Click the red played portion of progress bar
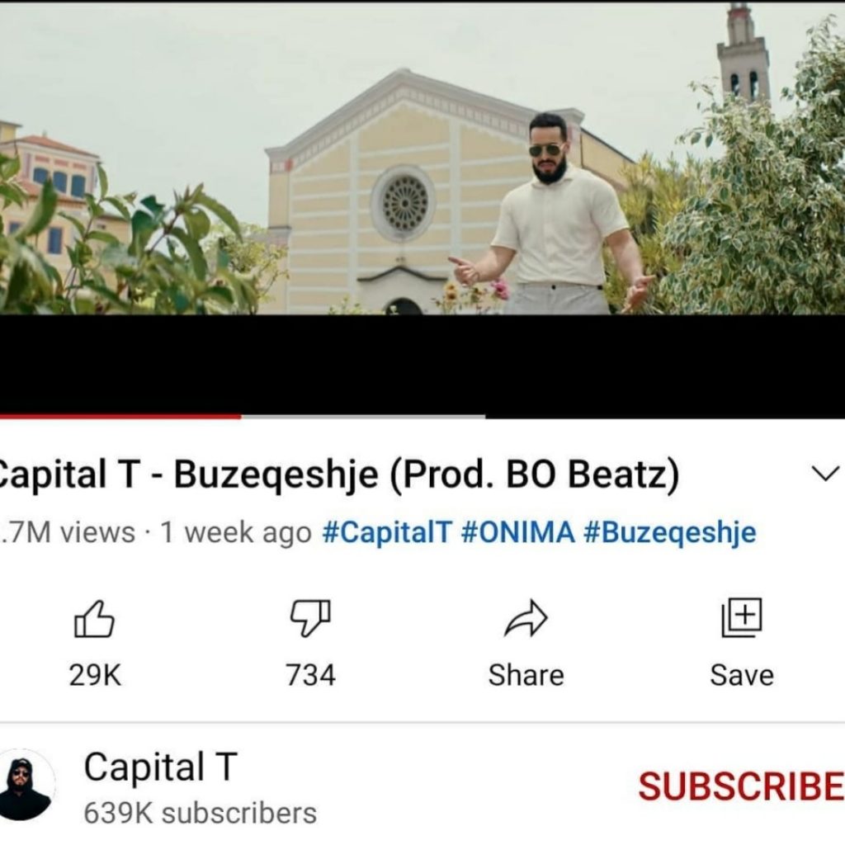Screen dimensions: 845x845 pos(120,416)
